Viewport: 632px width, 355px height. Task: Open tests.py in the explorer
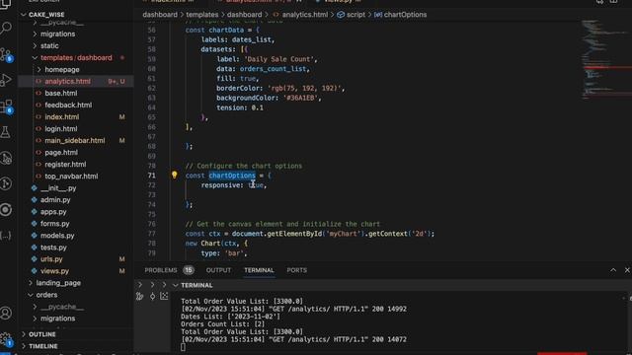click(x=53, y=248)
